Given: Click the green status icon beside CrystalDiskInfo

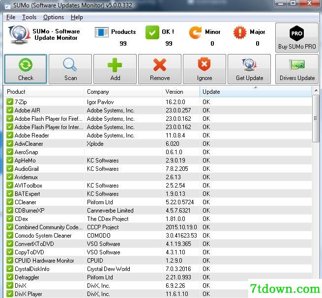Looking at the screenshot, I should point(10,269).
